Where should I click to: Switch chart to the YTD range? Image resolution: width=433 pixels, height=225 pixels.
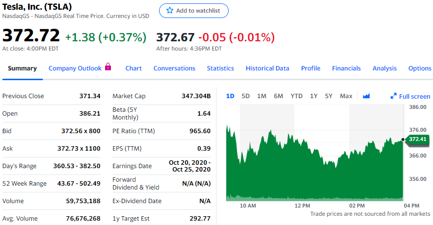coord(296,96)
